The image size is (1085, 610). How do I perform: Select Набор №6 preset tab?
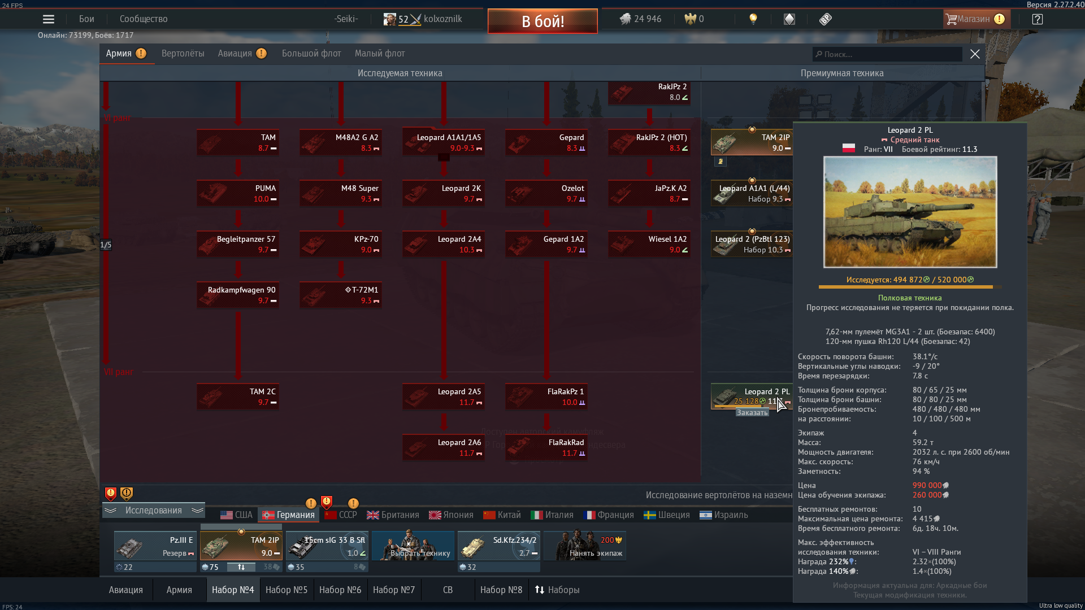click(x=340, y=590)
